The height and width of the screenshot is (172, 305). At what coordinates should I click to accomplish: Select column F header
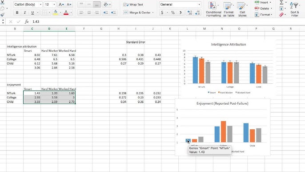pos(84,29)
